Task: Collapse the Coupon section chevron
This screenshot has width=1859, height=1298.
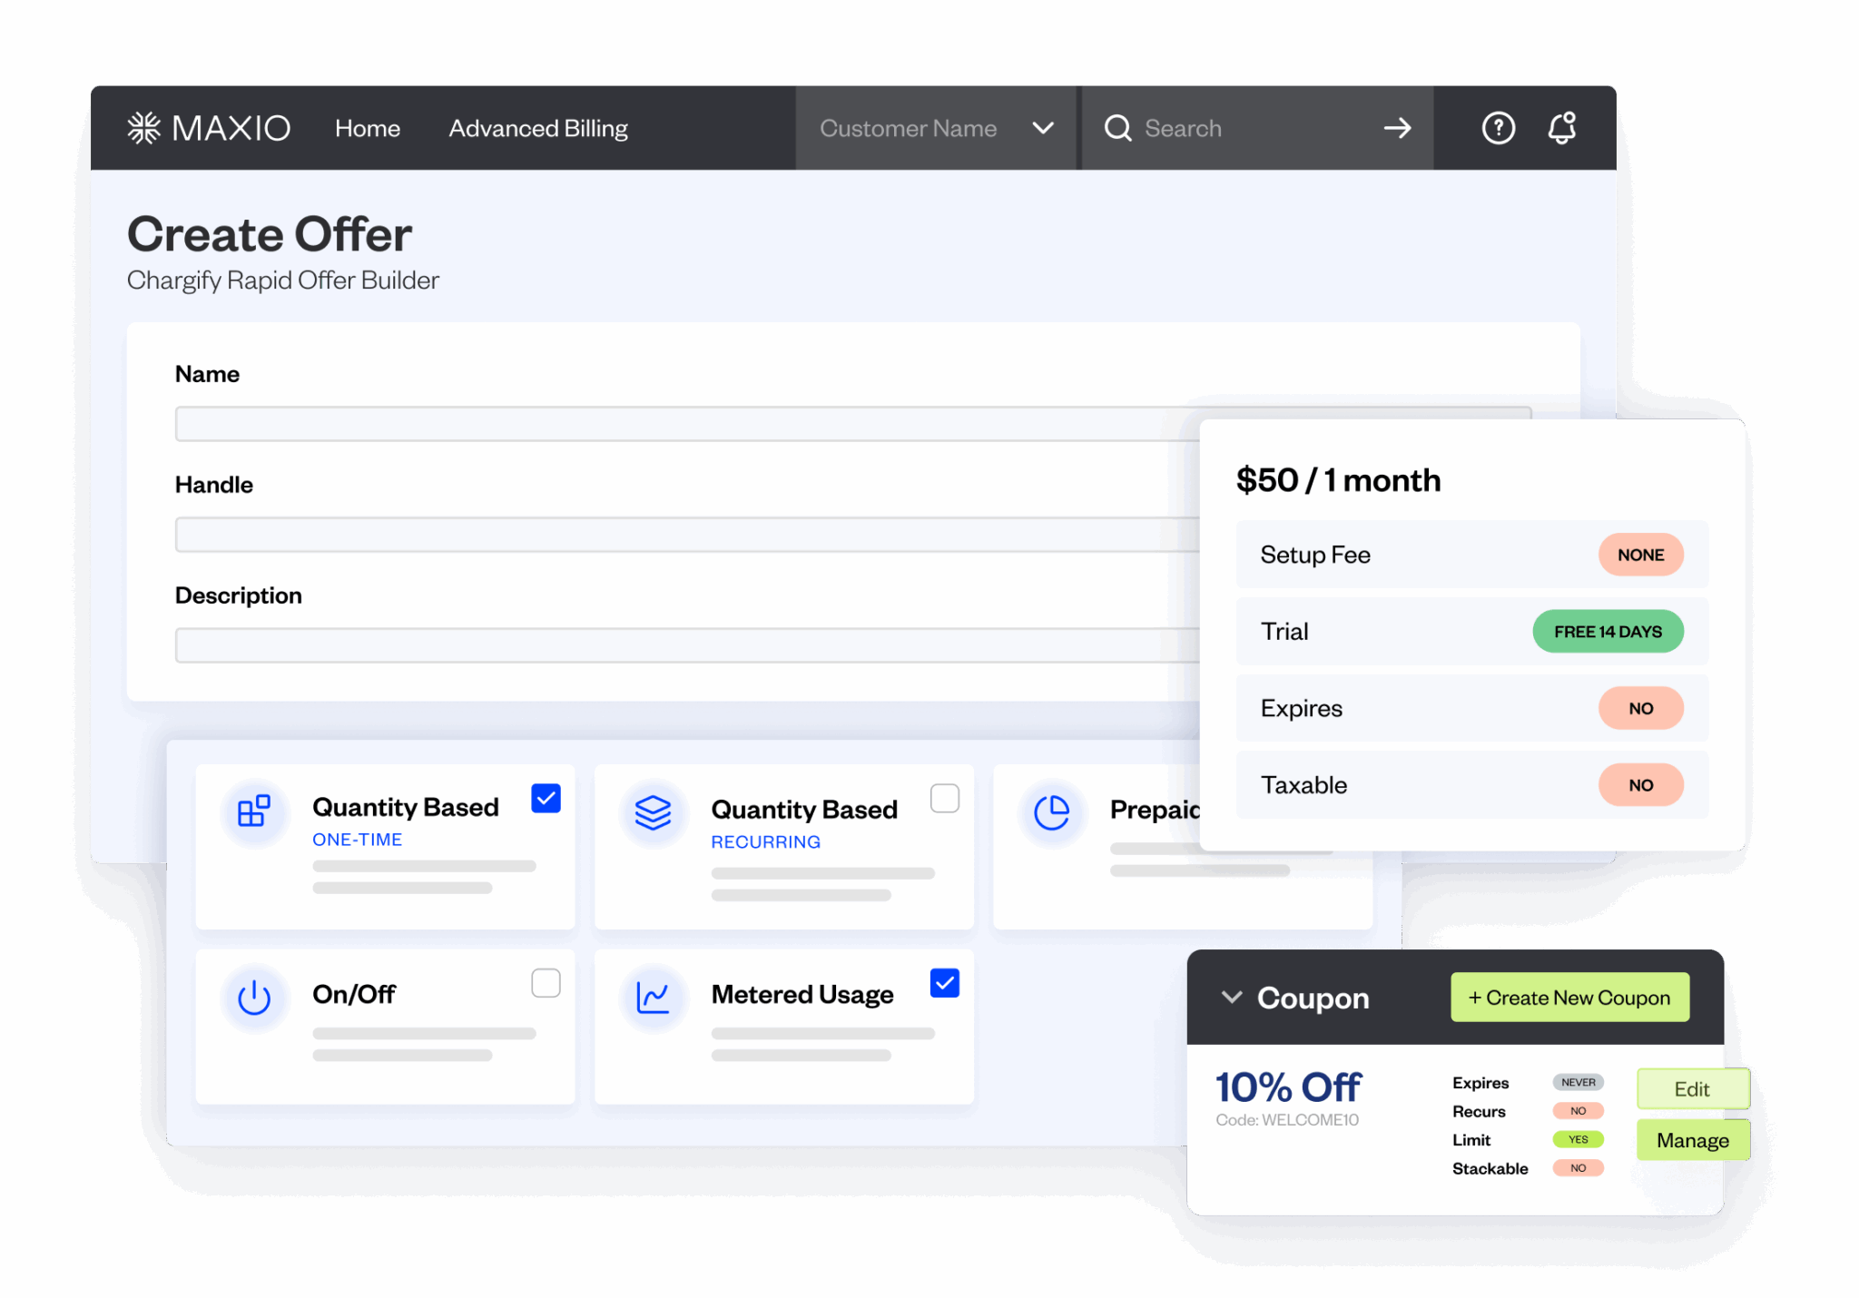Action: click(1232, 997)
